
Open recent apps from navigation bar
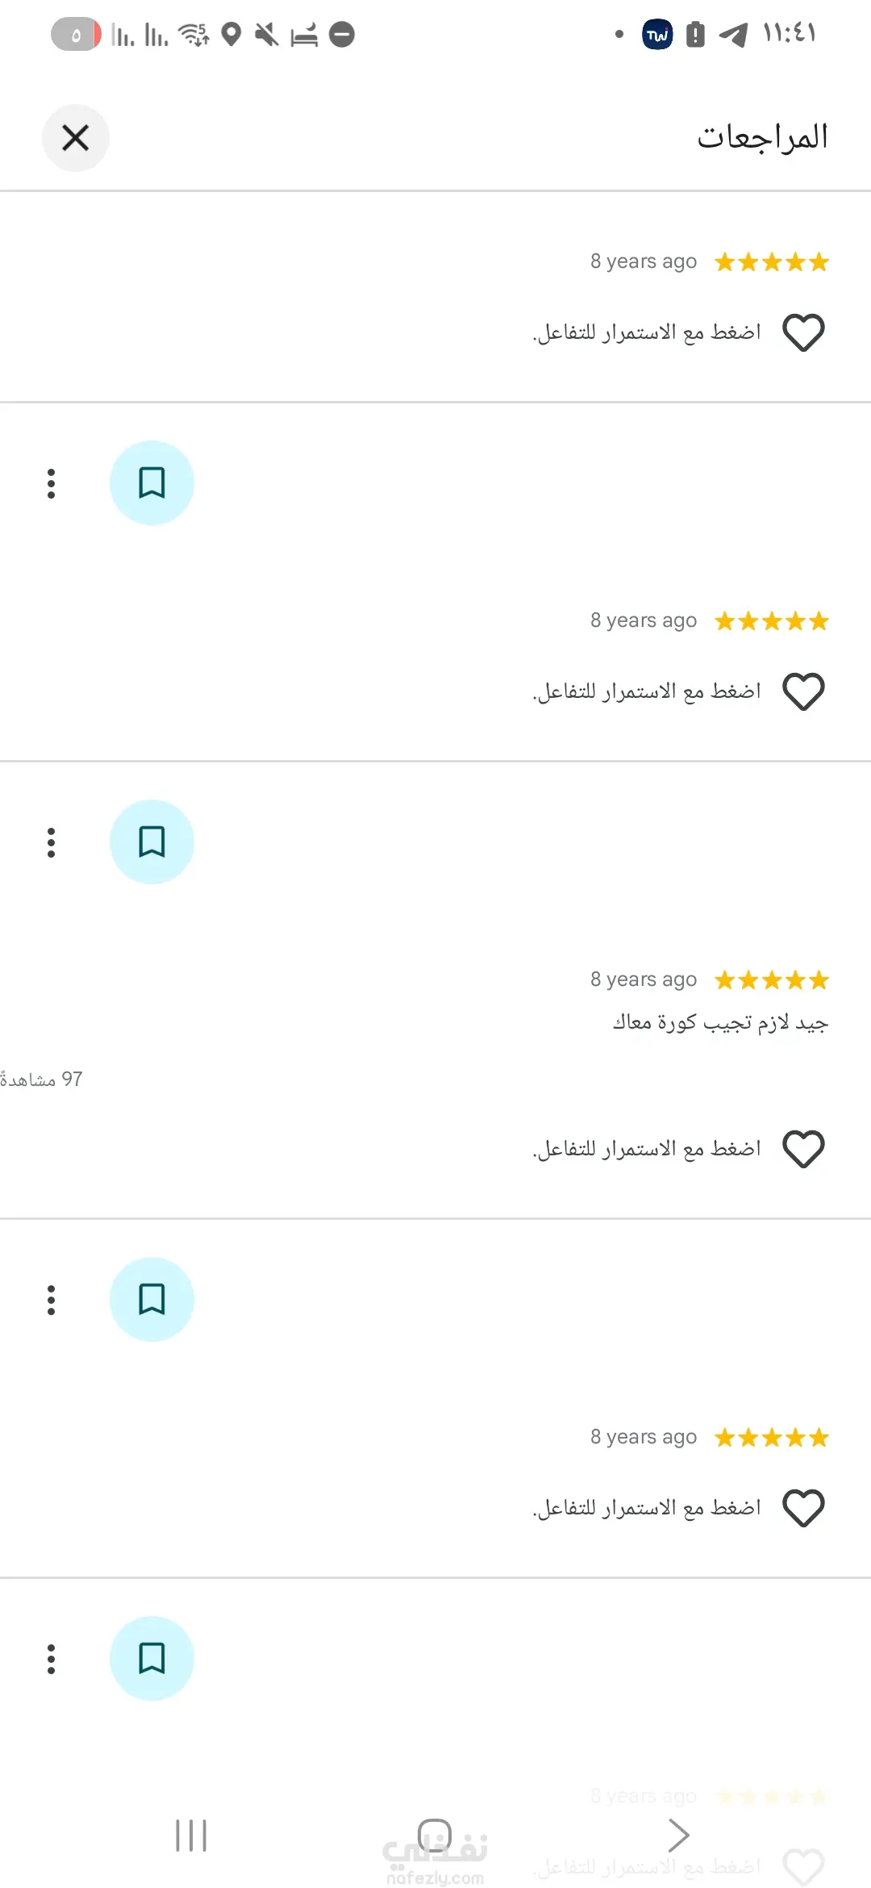[x=191, y=1836]
